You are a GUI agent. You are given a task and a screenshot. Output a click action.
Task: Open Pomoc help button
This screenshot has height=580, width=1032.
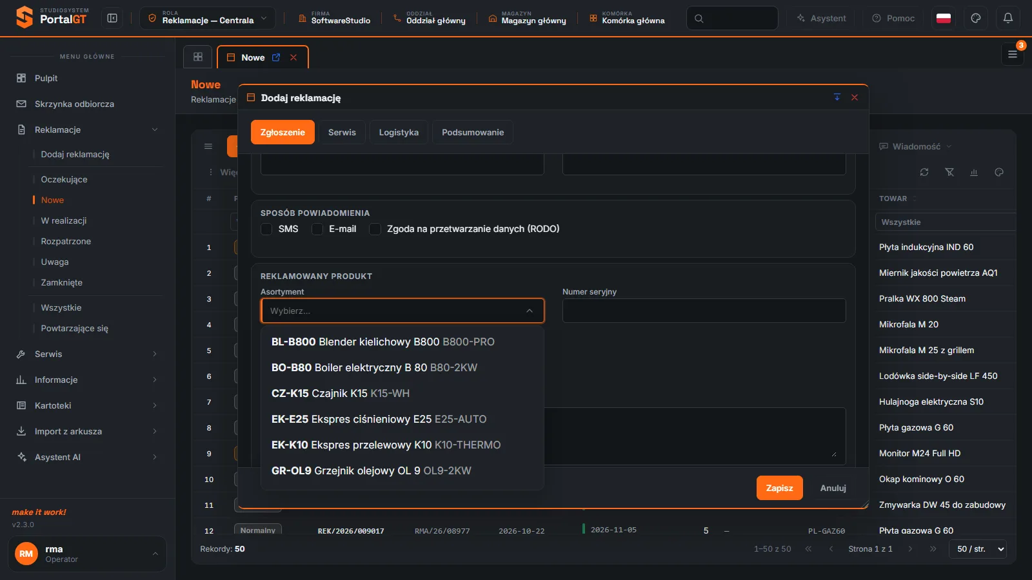pos(893,18)
